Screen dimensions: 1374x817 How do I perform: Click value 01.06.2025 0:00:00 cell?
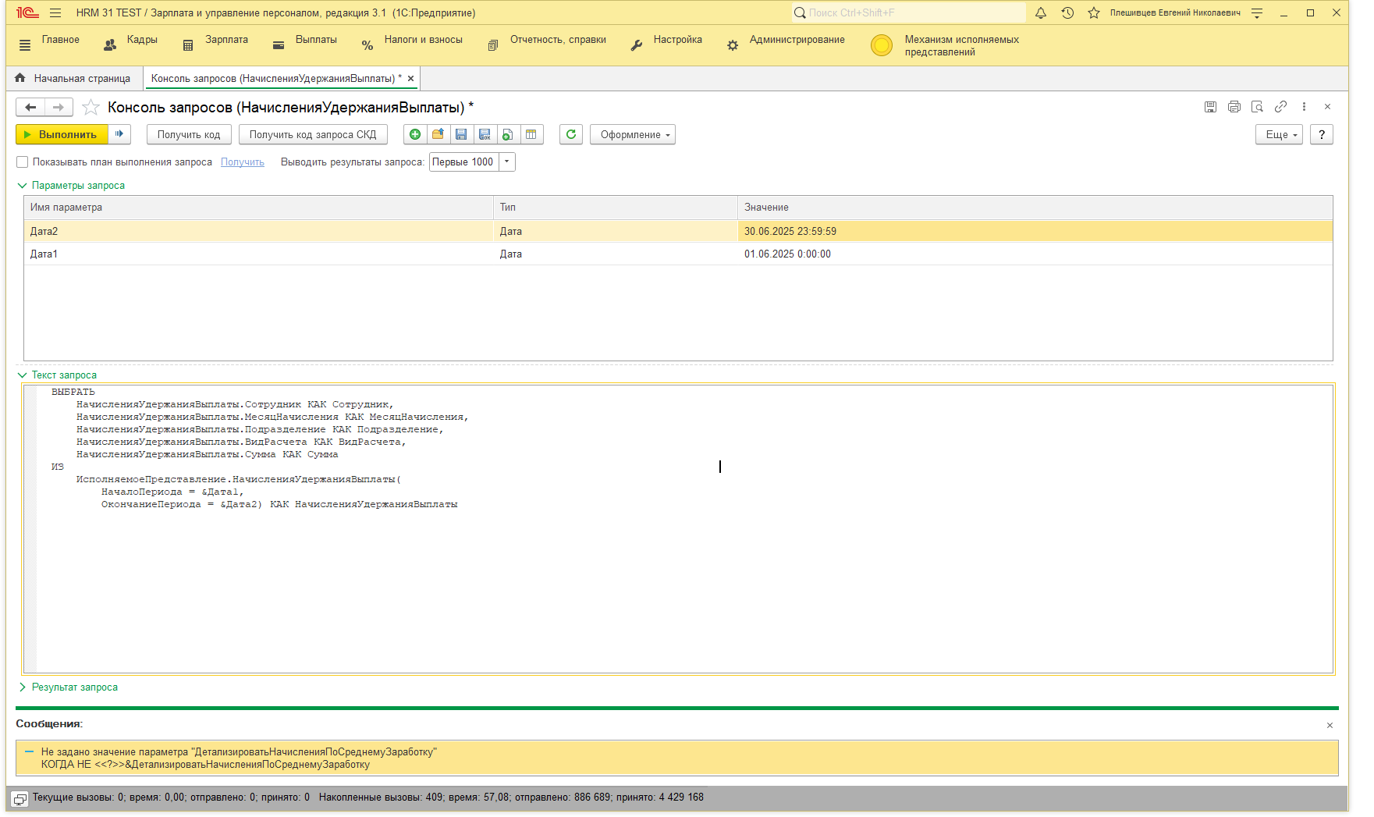click(1035, 254)
